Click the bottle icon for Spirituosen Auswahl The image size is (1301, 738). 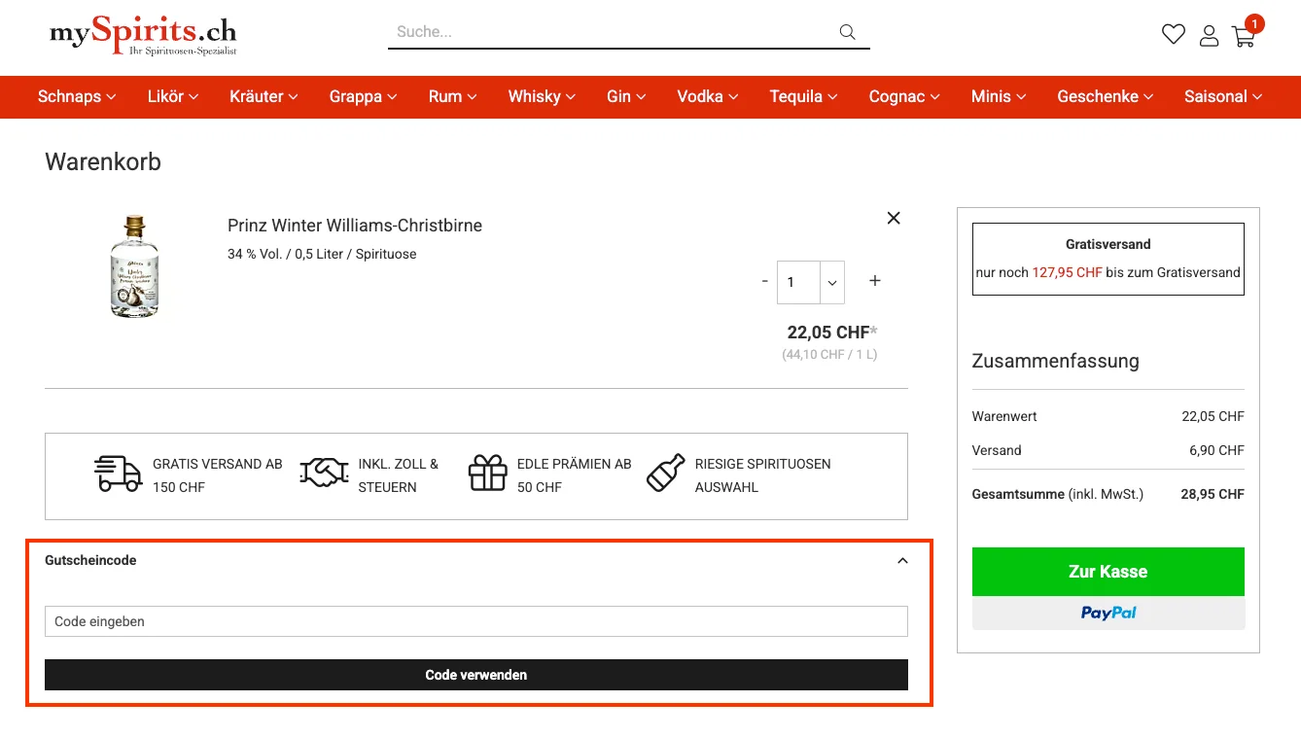click(665, 474)
